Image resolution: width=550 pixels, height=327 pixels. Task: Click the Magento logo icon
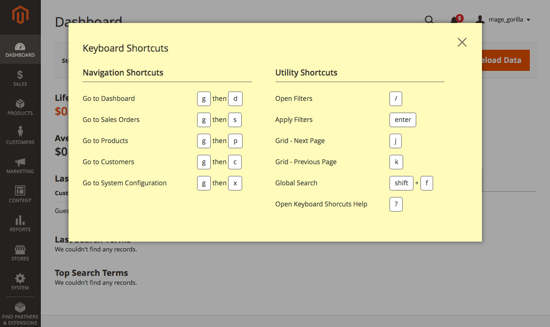coord(20,15)
